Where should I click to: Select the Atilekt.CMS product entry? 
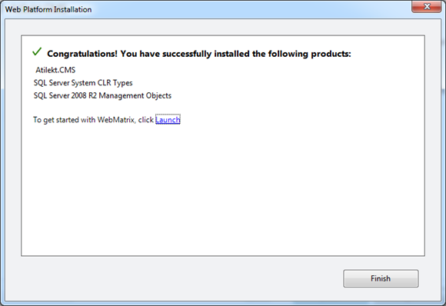[x=55, y=70]
